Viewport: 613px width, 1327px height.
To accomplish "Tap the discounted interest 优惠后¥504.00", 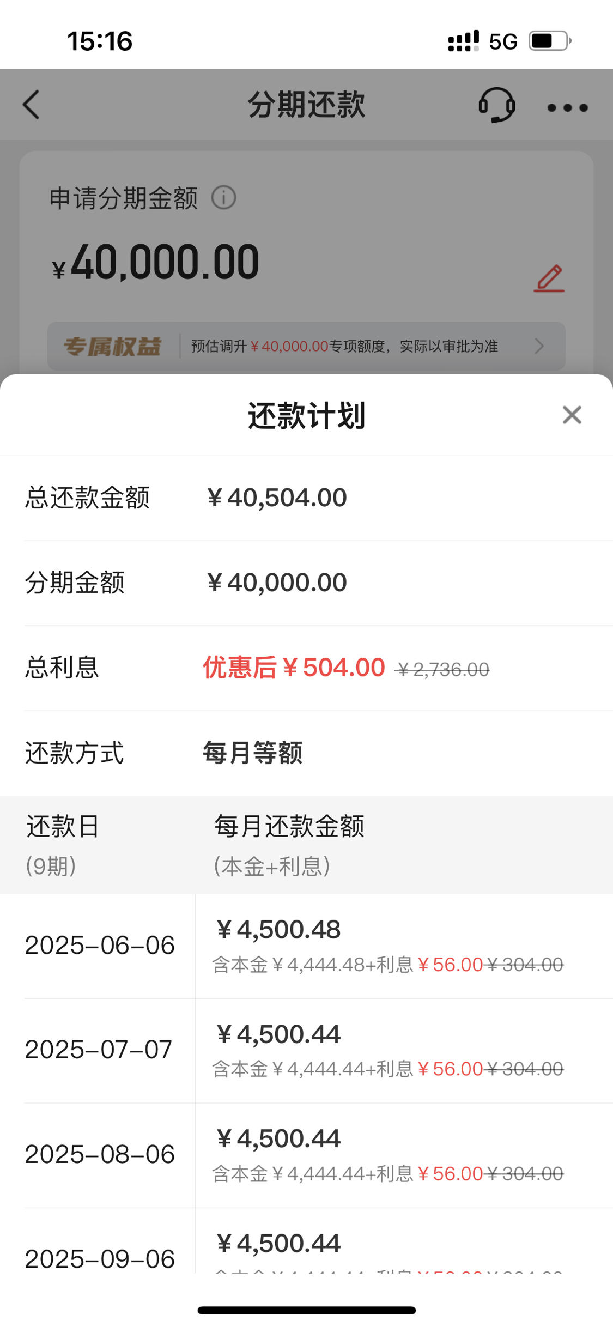I will (x=294, y=668).
